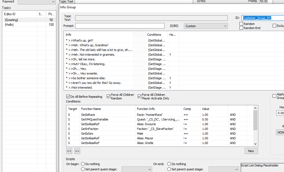Click the Value column header
The image size is (284, 172).
(x=214, y=109)
